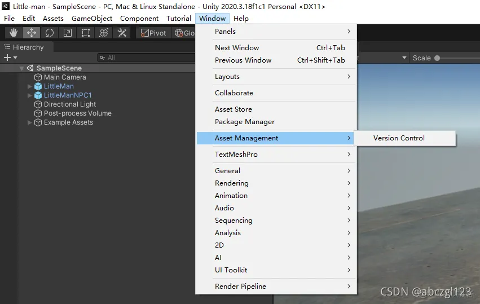The height and width of the screenshot is (304, 480).
Task: Choose Version Control from the submenu
Action: [399, 138]
